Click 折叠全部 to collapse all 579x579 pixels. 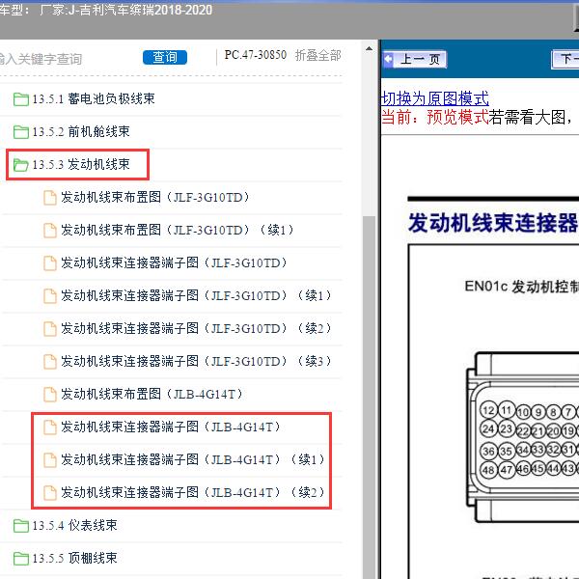tap(317, 55)
